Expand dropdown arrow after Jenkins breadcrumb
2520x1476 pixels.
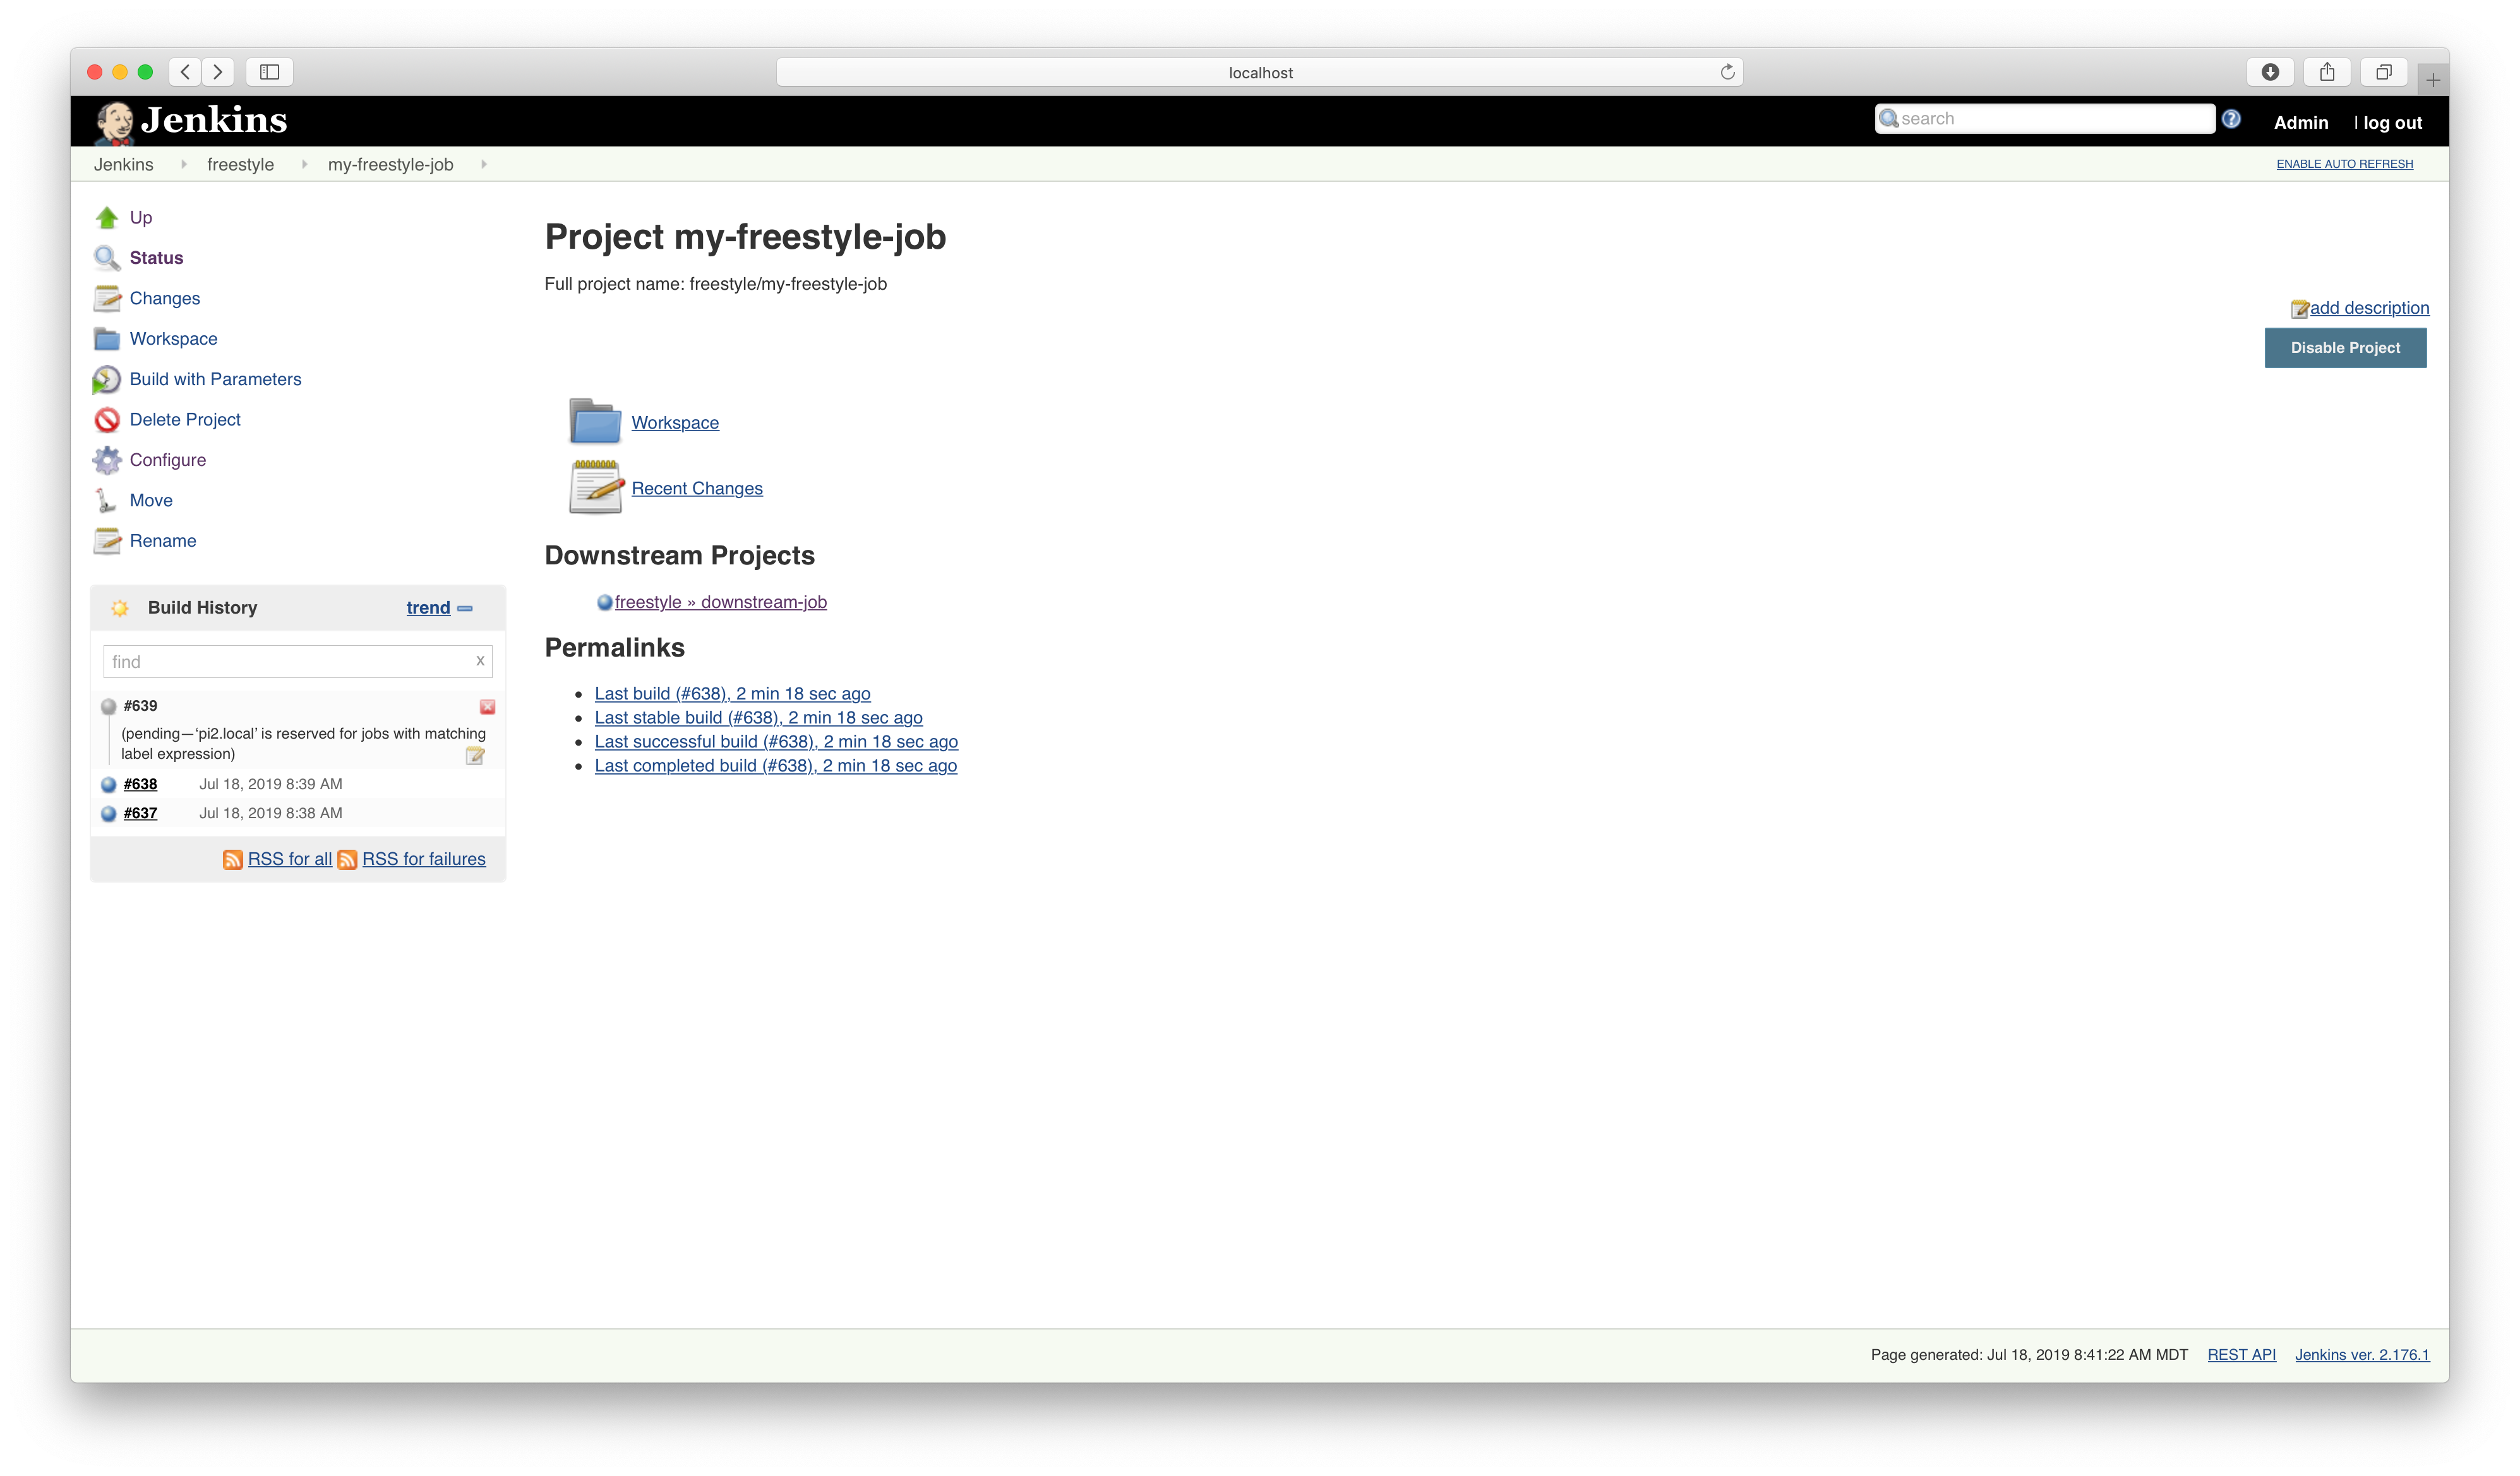pos(183,164)
